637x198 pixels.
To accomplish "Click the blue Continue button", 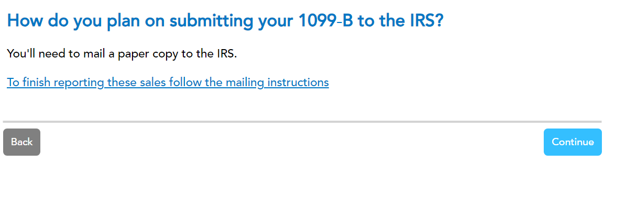I will point(573,142).
